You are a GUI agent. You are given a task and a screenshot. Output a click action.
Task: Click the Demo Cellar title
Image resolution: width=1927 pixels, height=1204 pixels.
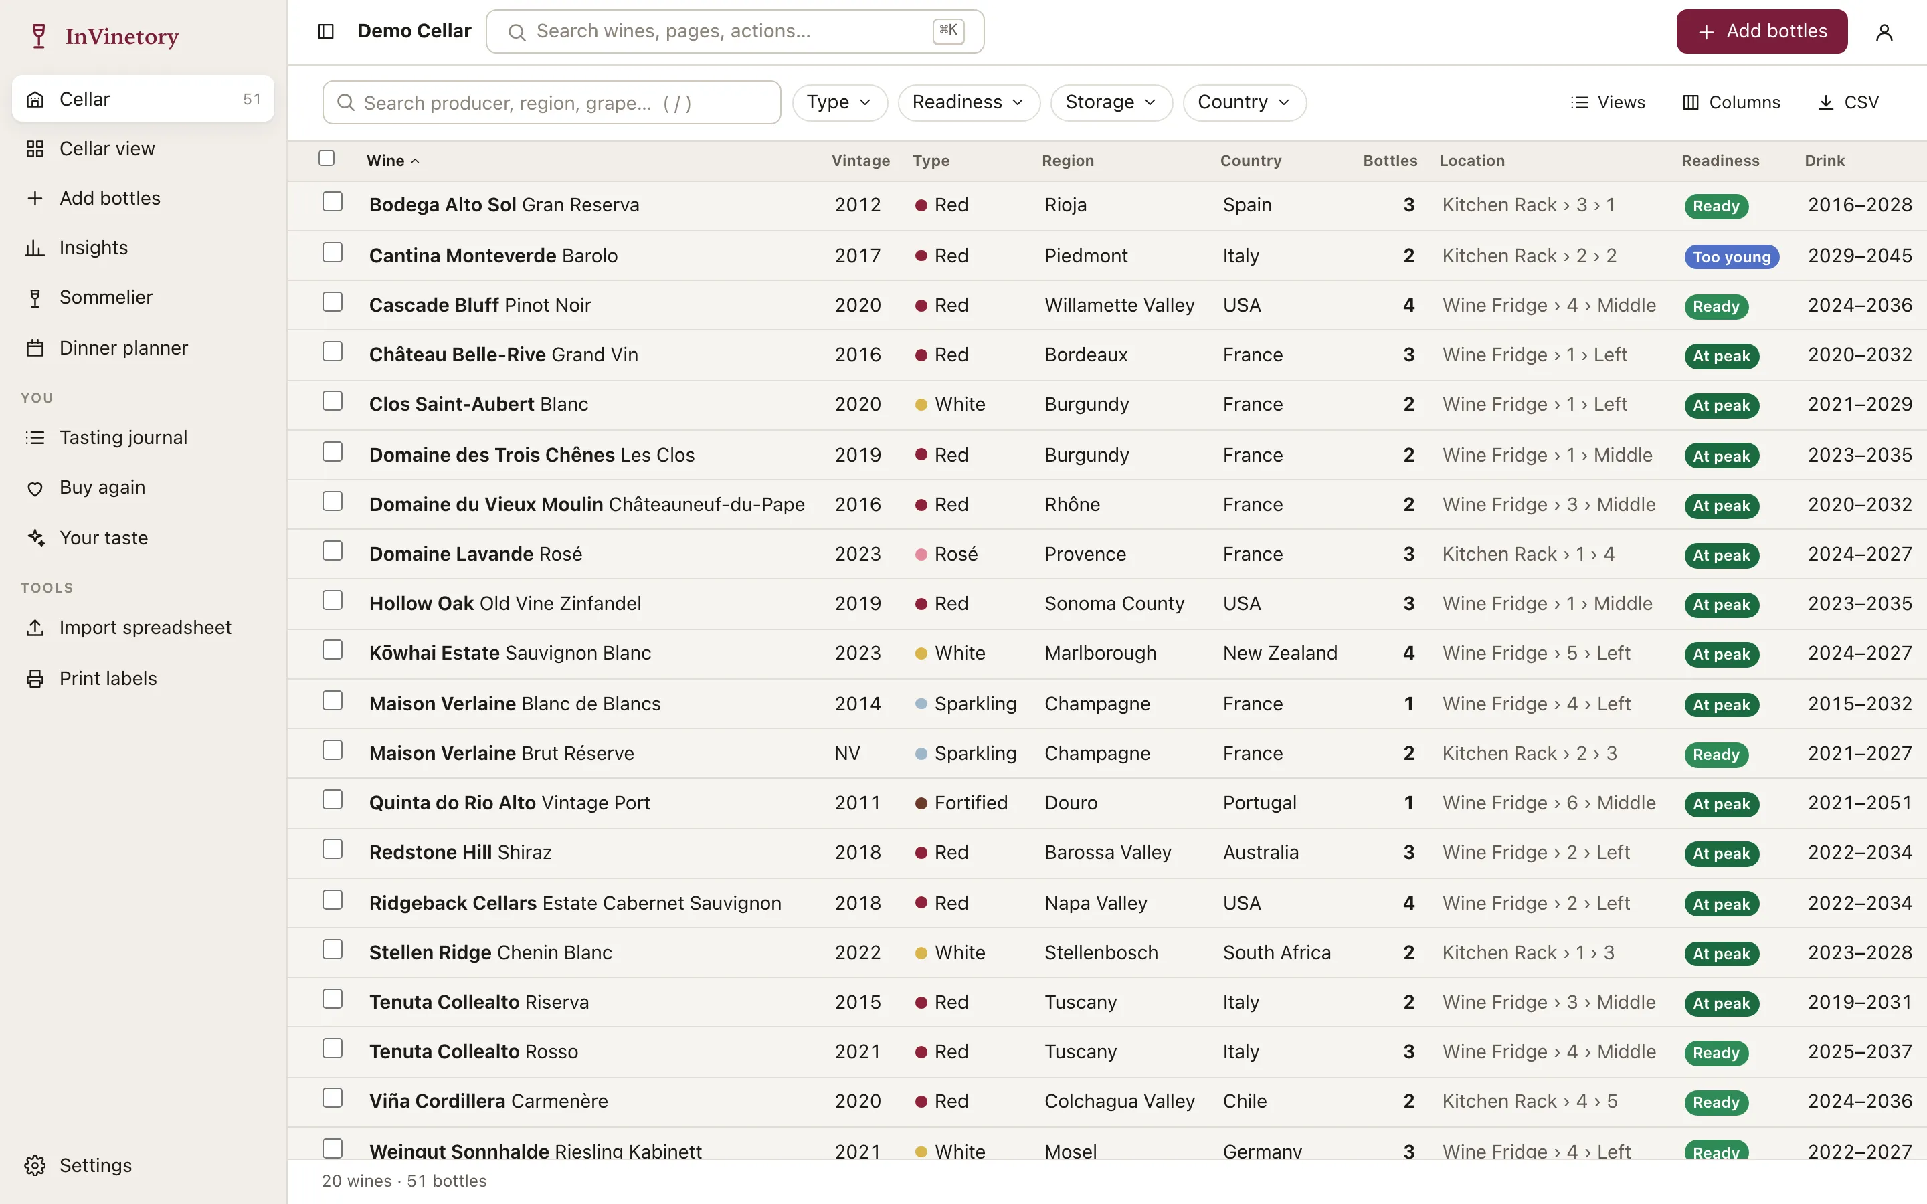[x=414, y=31]
